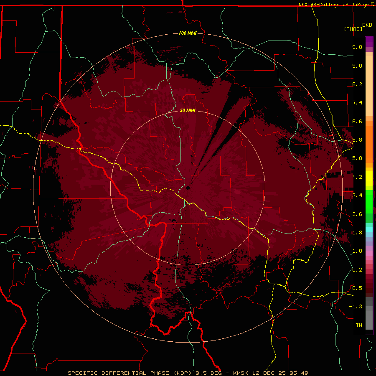Click the 4.2 legend value
Screen dimensions: 376x376
coord(357,177)
